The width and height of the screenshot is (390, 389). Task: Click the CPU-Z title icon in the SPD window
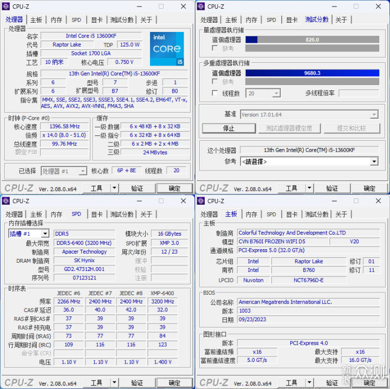coord(6,200)
